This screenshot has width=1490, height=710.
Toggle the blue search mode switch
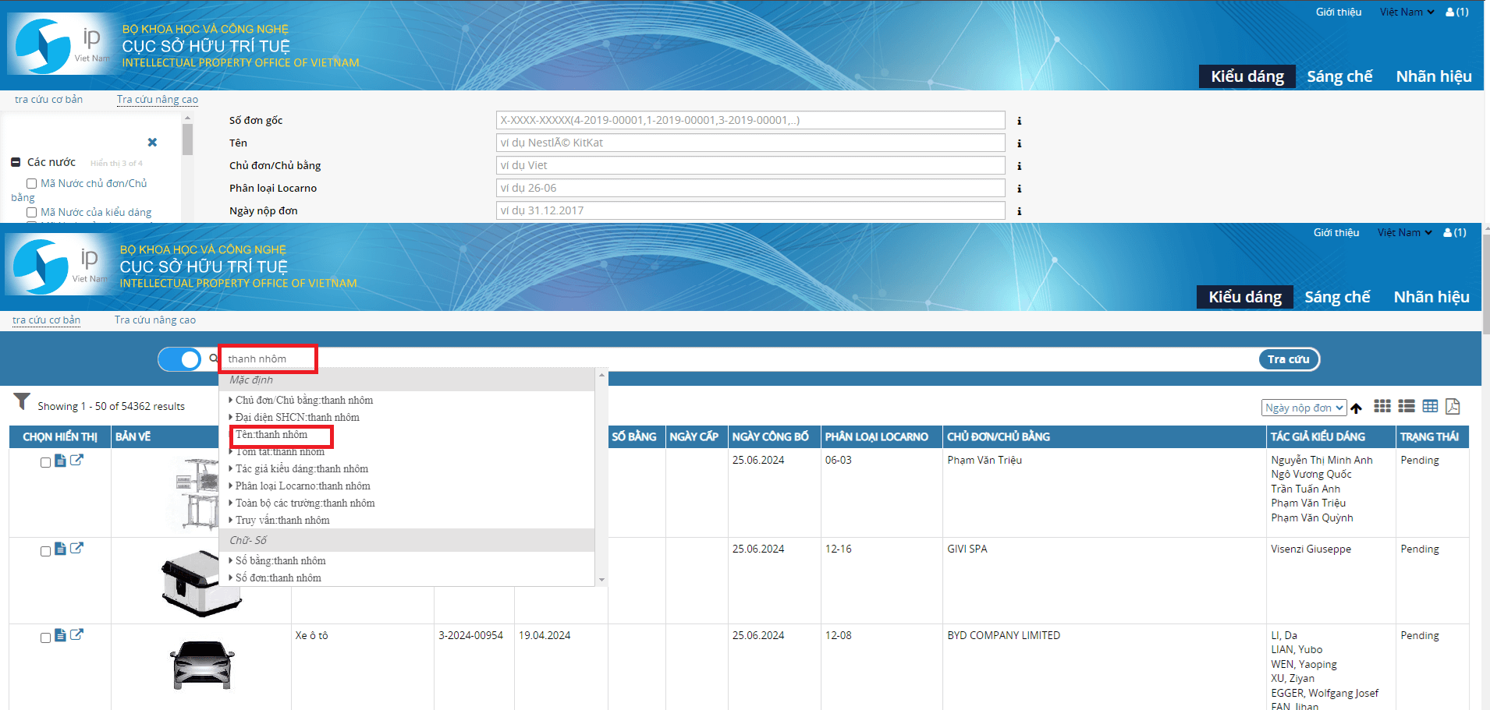coord(180,359)
